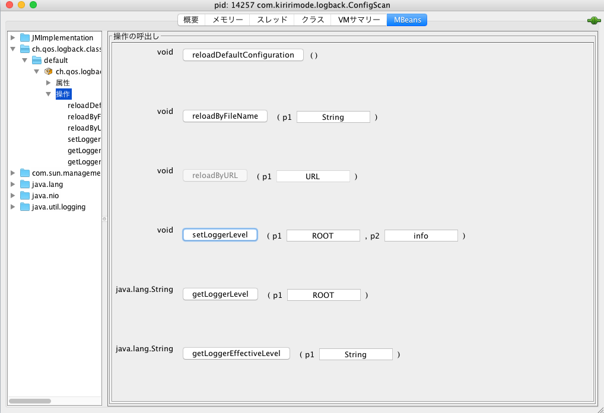This screenshot has width=604, height=413.
Task: Collapse the ch.qos.logback.classic node
Action: click(x=12, y=49)
